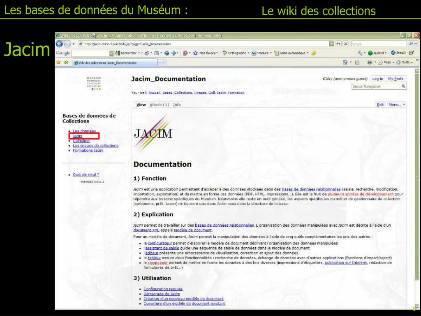Click the green audand account button
This screenshot has width=421, height=316.
pos(377,53)
